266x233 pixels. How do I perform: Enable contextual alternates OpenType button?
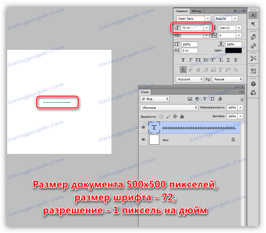(x=191, y=70)
